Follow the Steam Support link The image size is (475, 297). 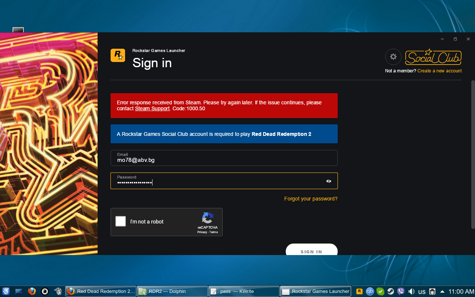(152, 109)
